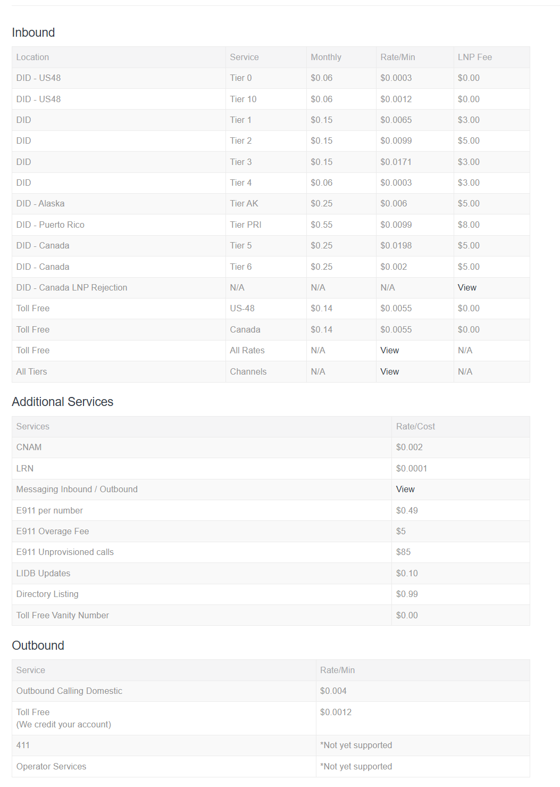This screenshot has width=560, height=787.
Task: Open View link for Messaging Inbound / Outbound
Action: 405,489
